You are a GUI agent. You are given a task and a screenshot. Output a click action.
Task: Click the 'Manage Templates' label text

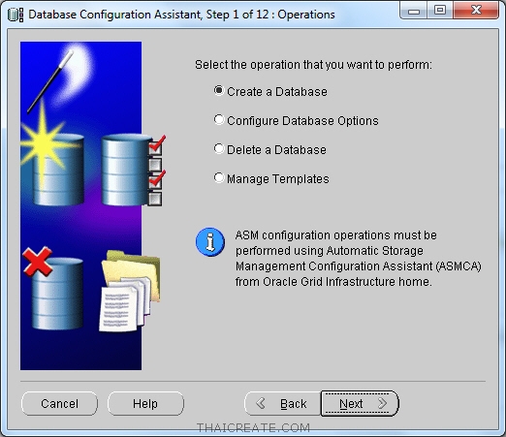click(x=278, y=179)
